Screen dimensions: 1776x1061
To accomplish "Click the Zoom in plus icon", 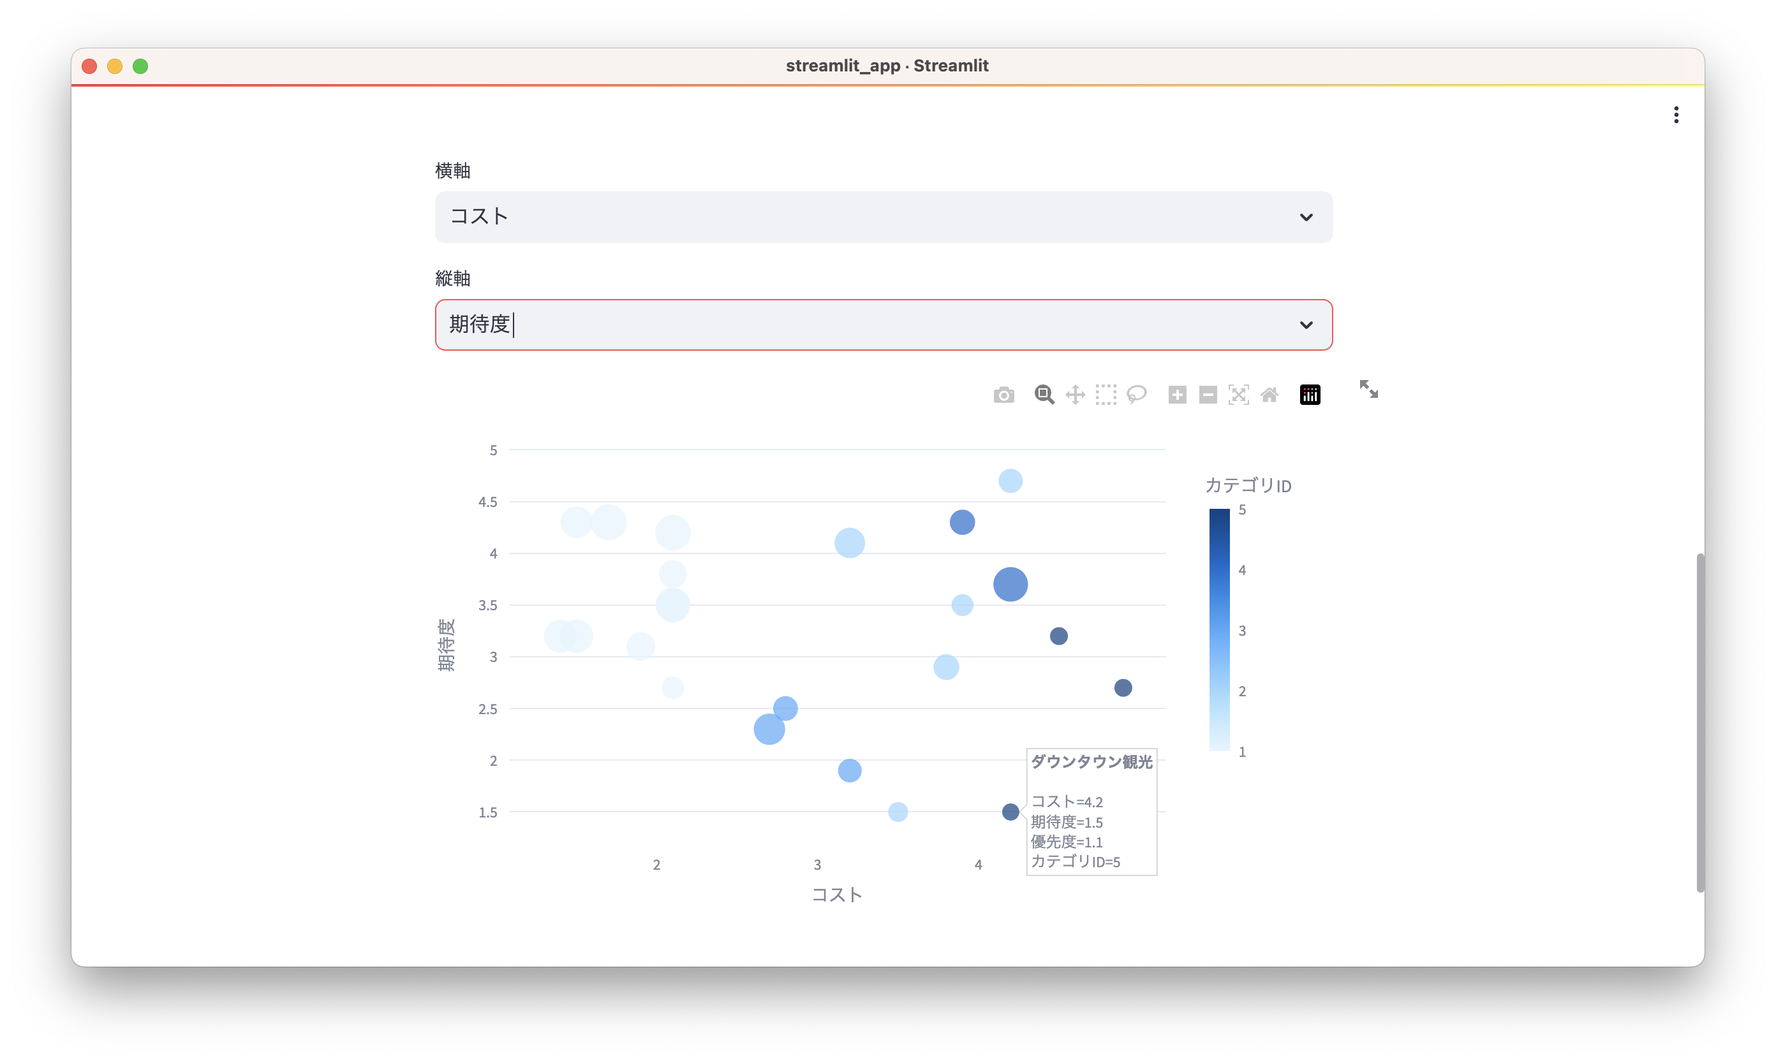I will (1178, 395).
